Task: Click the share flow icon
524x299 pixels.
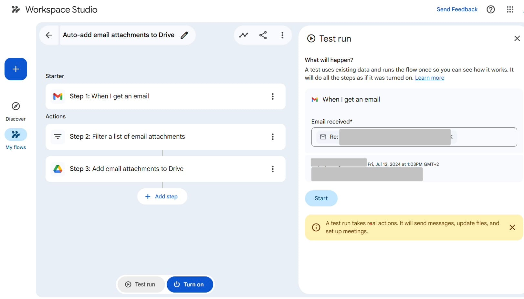Action: tap(263, 35)
